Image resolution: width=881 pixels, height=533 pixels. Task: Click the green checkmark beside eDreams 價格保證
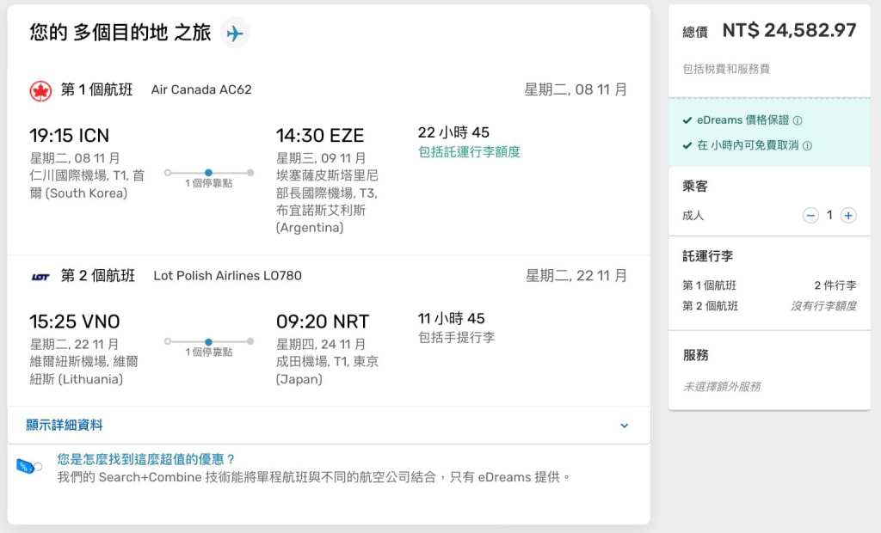[x=687, y=121]
